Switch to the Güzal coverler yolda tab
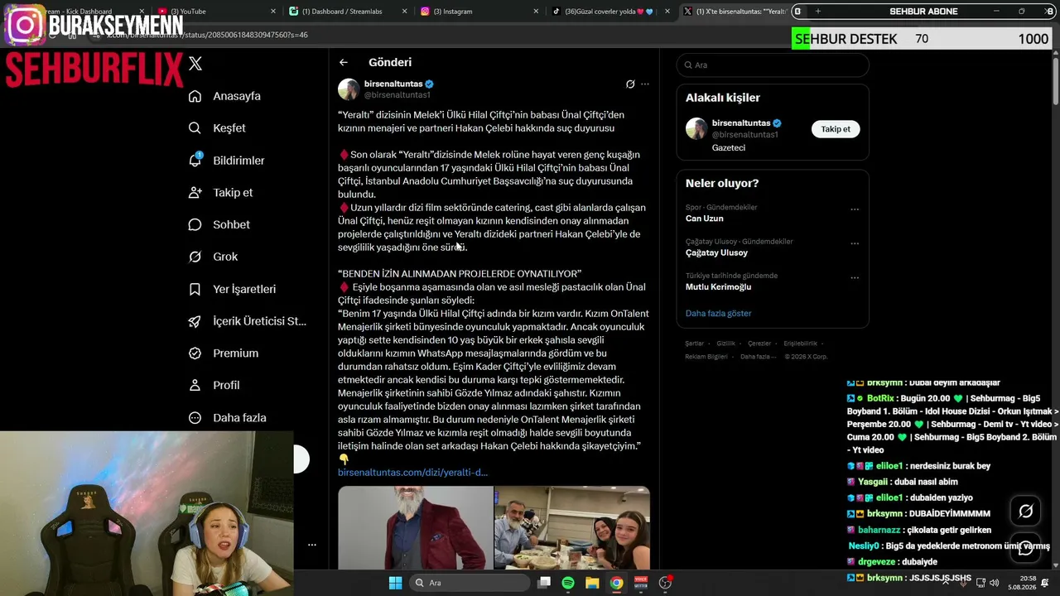The image size is (1060, 596). point(610,12)
